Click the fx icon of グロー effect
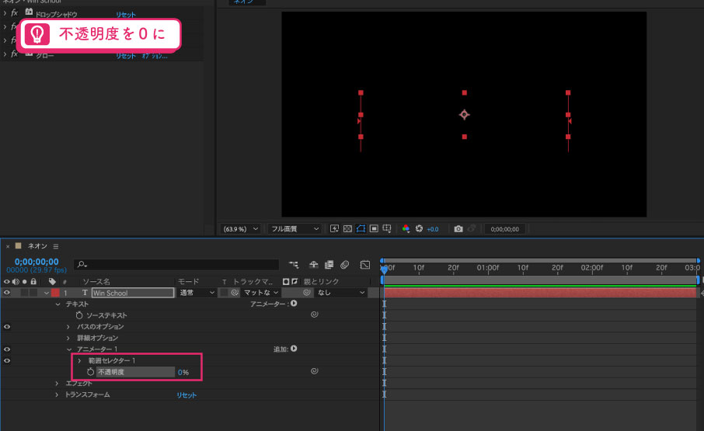 coord(14,54)
